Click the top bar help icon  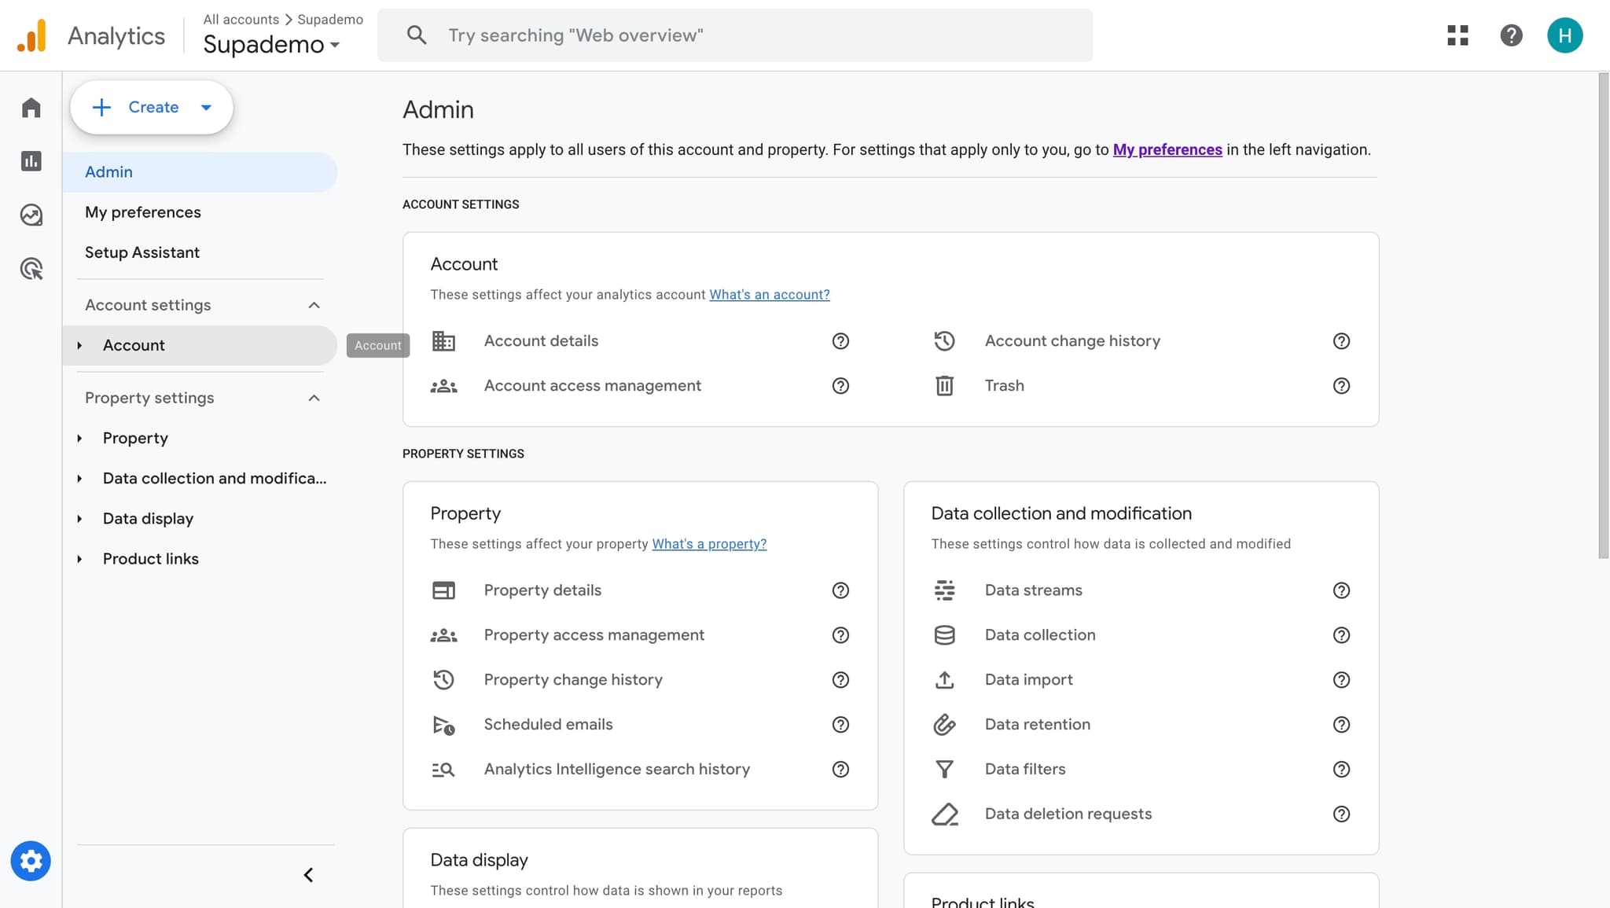click(x=1511, y=35)
